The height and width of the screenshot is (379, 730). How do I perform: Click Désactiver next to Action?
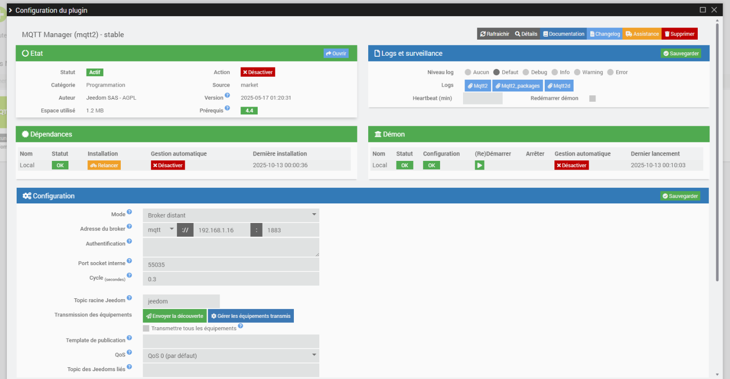coord(258,72)
